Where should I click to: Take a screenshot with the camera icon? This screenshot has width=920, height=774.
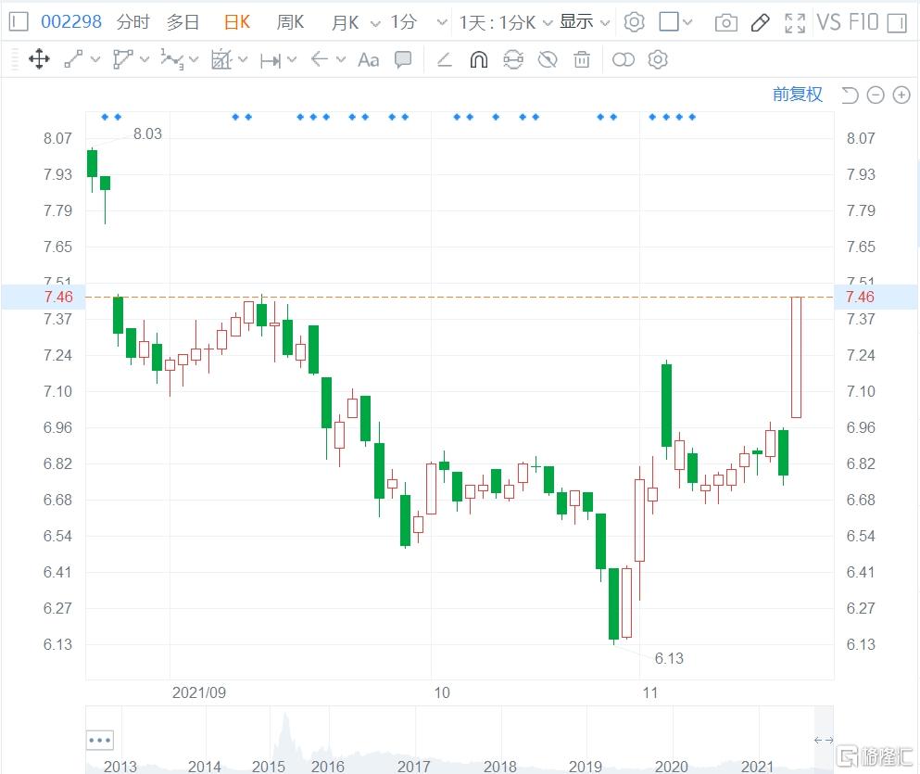725,23
